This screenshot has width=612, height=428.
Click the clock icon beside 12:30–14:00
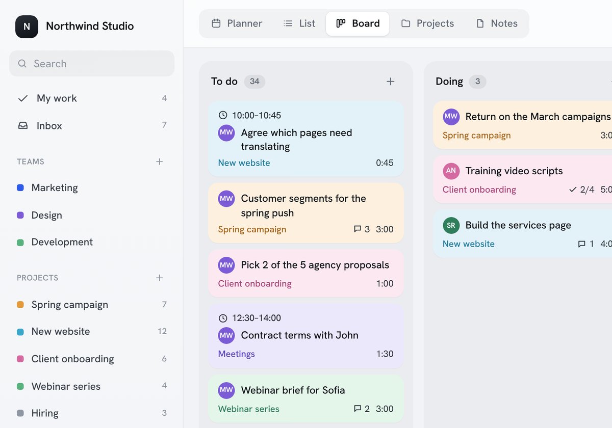pos(223,318)
